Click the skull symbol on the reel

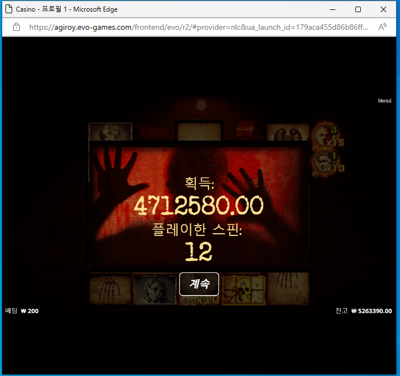(x=244, y=290)
